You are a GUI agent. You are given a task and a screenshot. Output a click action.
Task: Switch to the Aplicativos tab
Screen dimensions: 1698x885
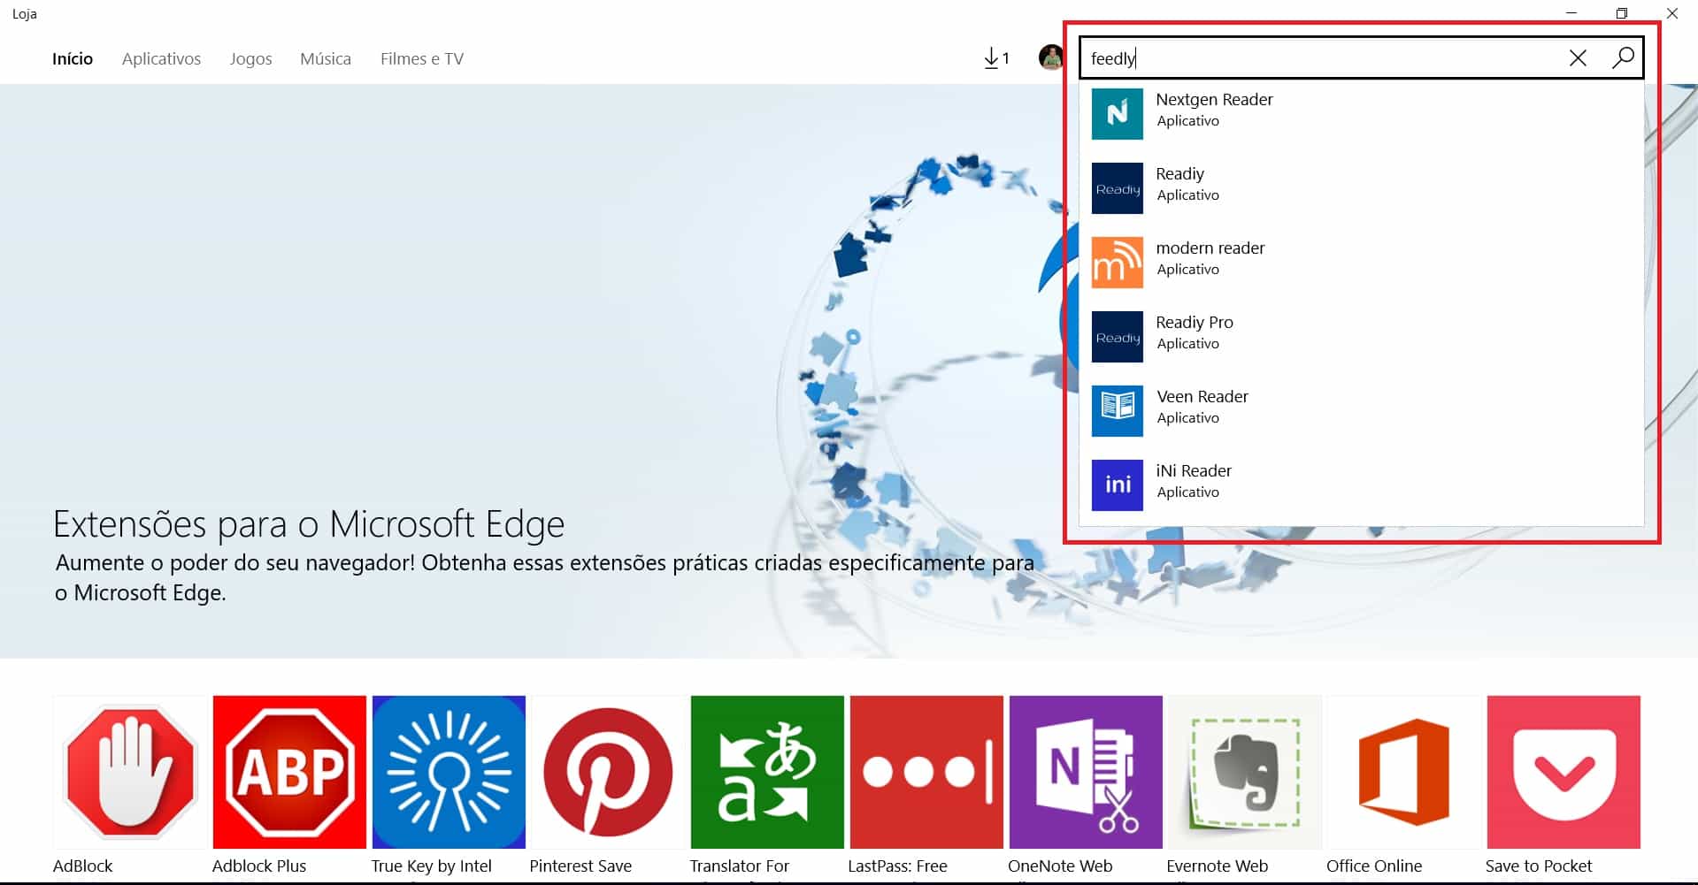[161, 58]
